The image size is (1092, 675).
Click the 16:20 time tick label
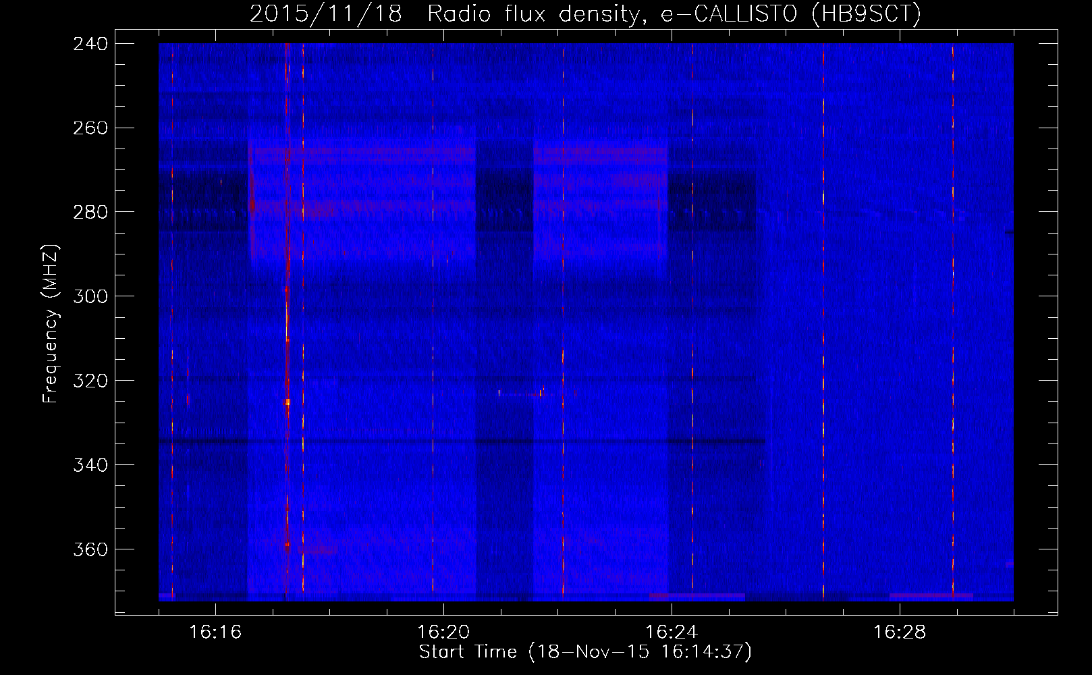(443, 632)
